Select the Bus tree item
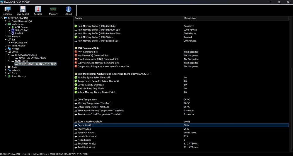 click(x=13, y=40)
